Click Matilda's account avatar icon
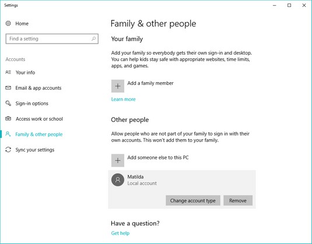Viewport: 312px width, 244px height. tap(118, 180)
